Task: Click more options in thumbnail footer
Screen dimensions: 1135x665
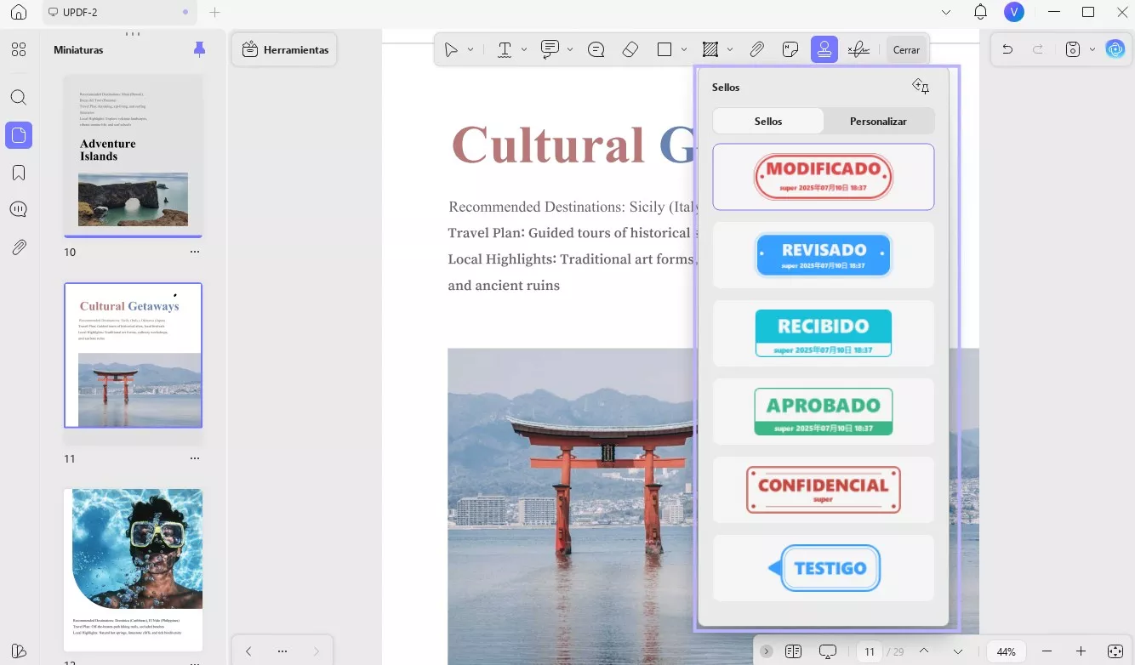Action: 282,651
